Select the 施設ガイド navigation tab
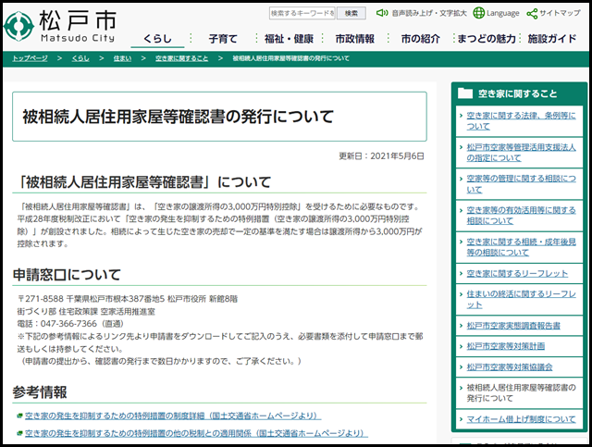 click(x=552, y=39)
